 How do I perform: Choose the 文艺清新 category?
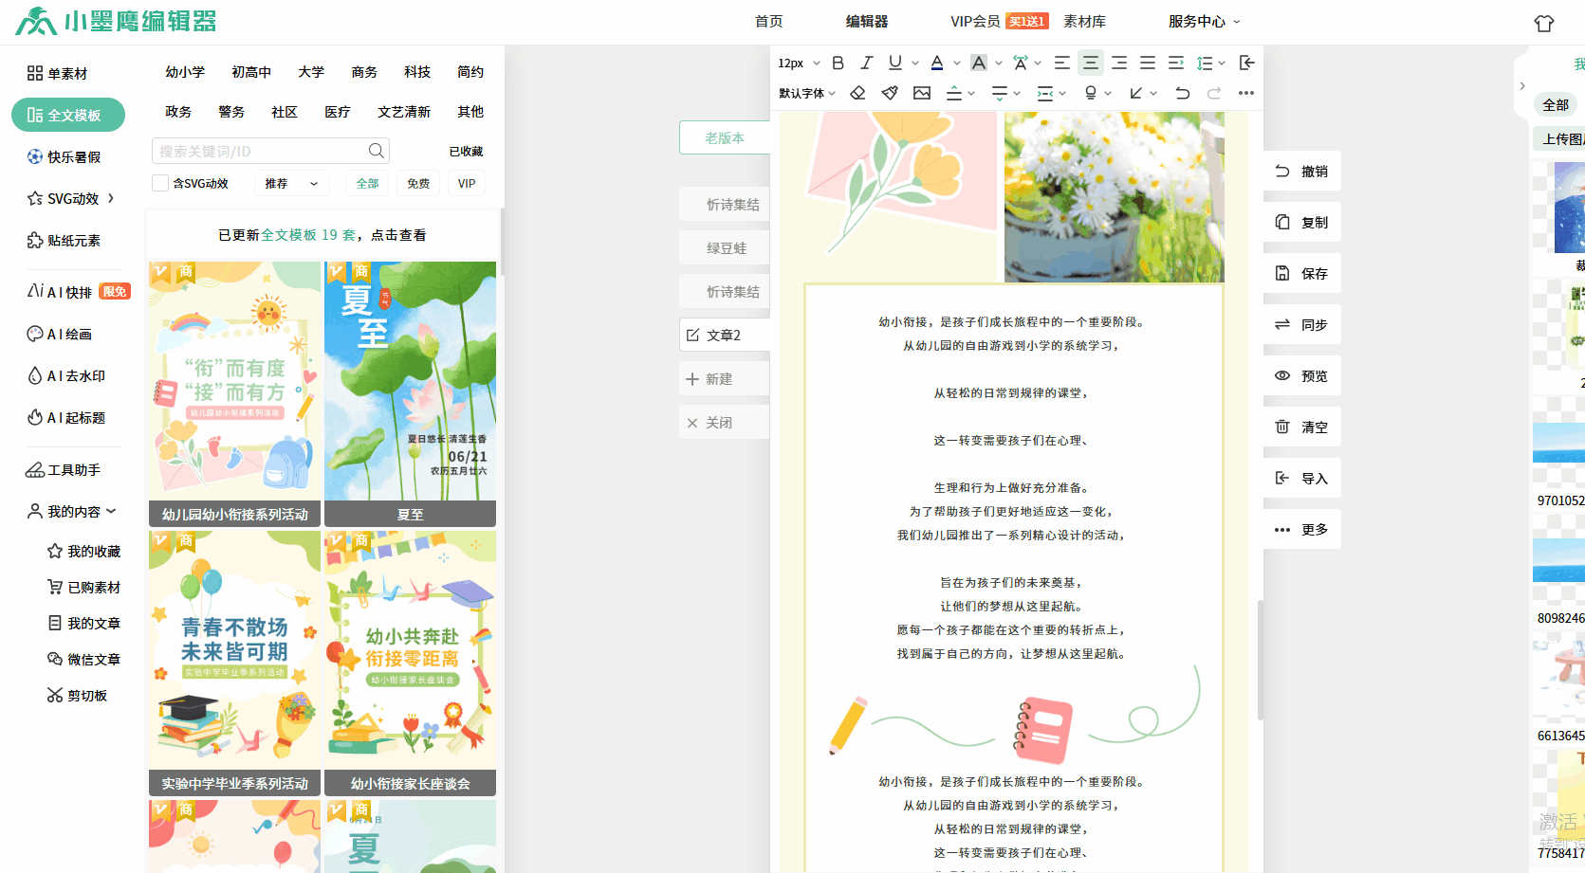[x=404, y=111]
